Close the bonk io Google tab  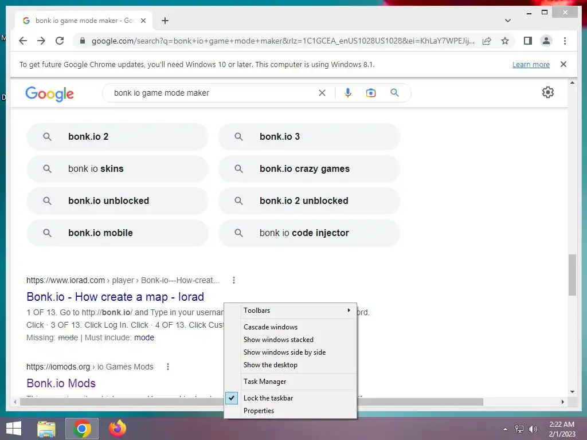coord(143,21)
